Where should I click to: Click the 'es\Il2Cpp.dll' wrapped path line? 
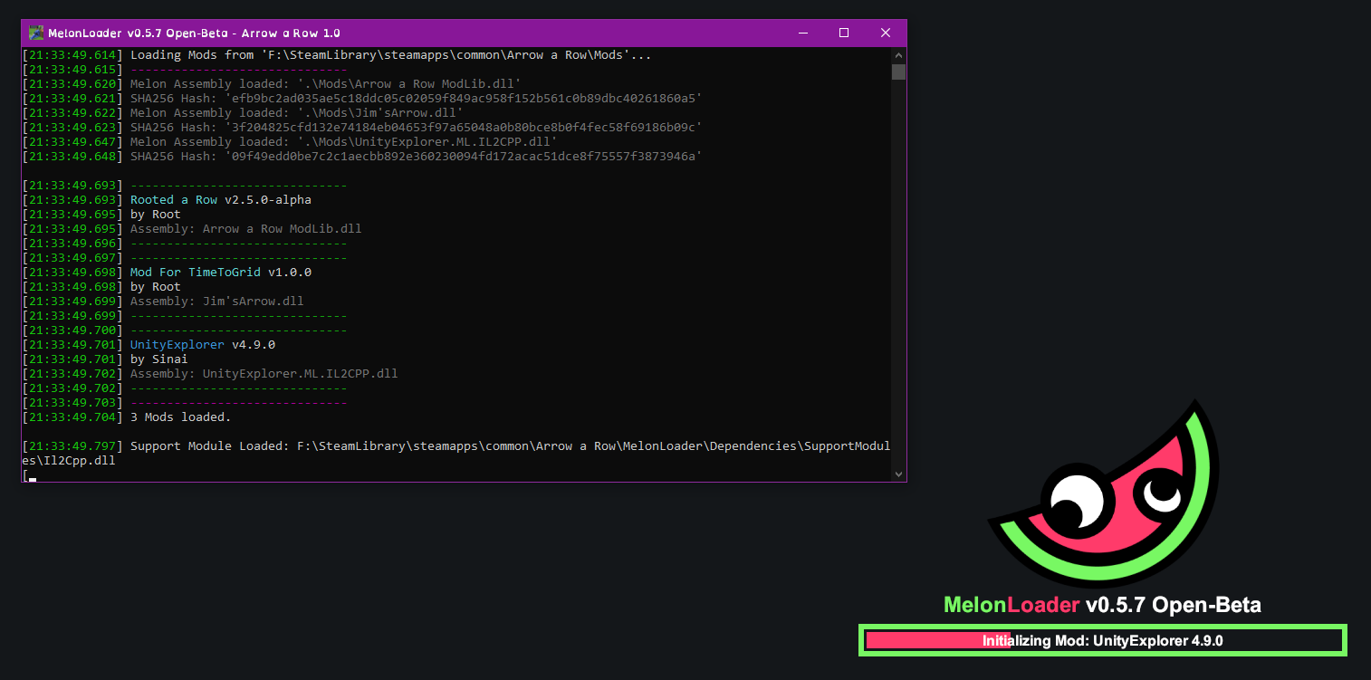(x=69, y=461)
